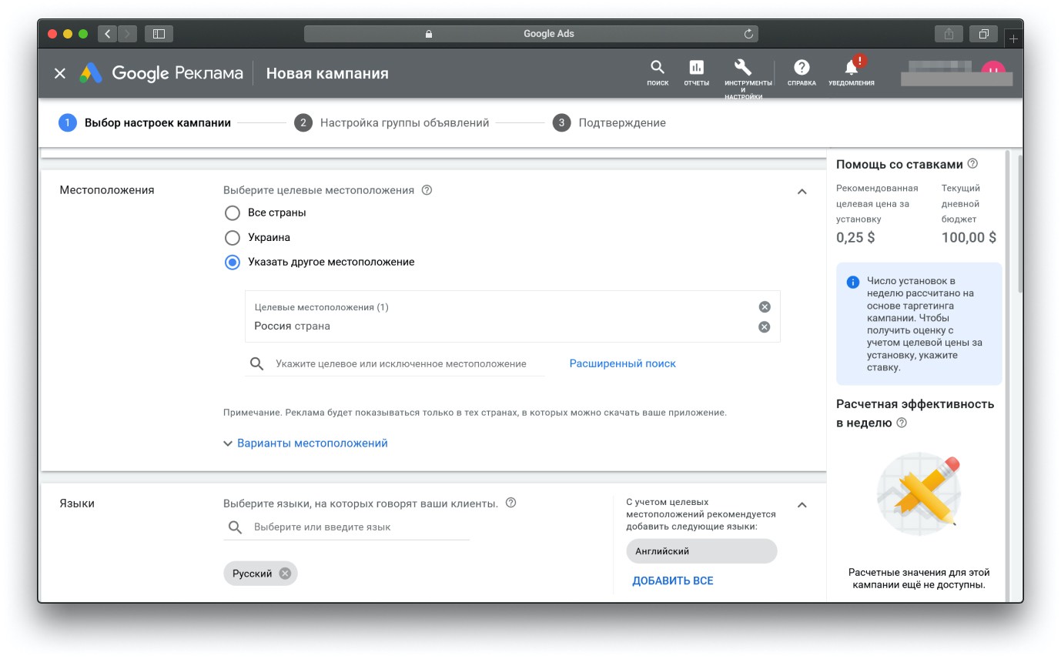
Task: Go forward with Safari forward arrow
Action: [127, 34]
